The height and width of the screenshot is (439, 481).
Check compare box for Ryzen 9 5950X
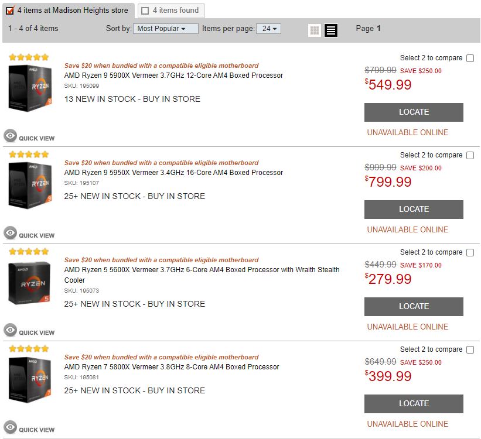click(470, 155)
